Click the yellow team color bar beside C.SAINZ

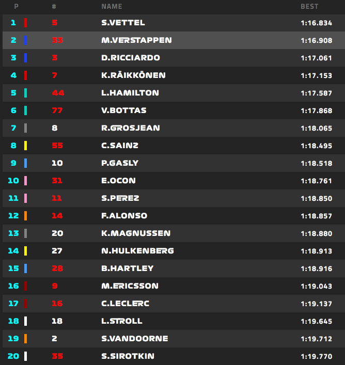[25, 146]
